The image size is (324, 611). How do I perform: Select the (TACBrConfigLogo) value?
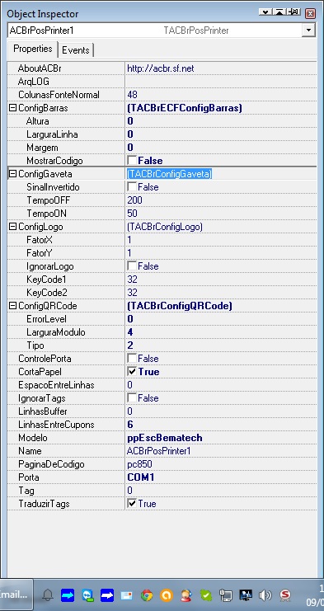(165, 227)
